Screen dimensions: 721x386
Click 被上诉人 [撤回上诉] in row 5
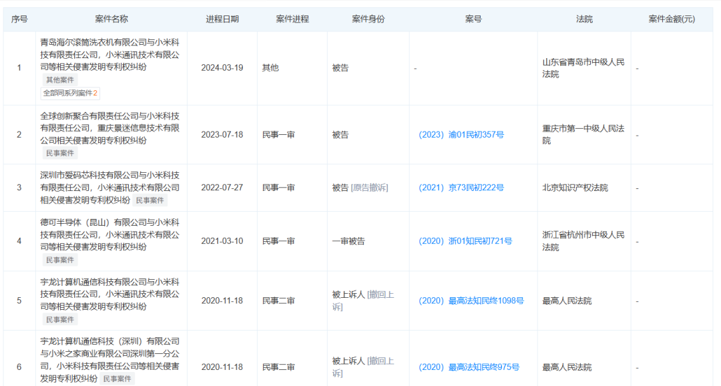[363, 301]
